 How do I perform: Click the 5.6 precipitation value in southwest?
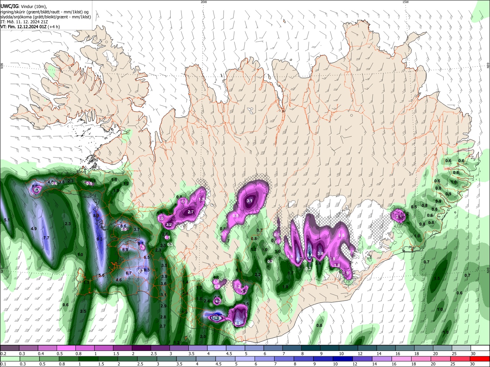tap(101, 275)
